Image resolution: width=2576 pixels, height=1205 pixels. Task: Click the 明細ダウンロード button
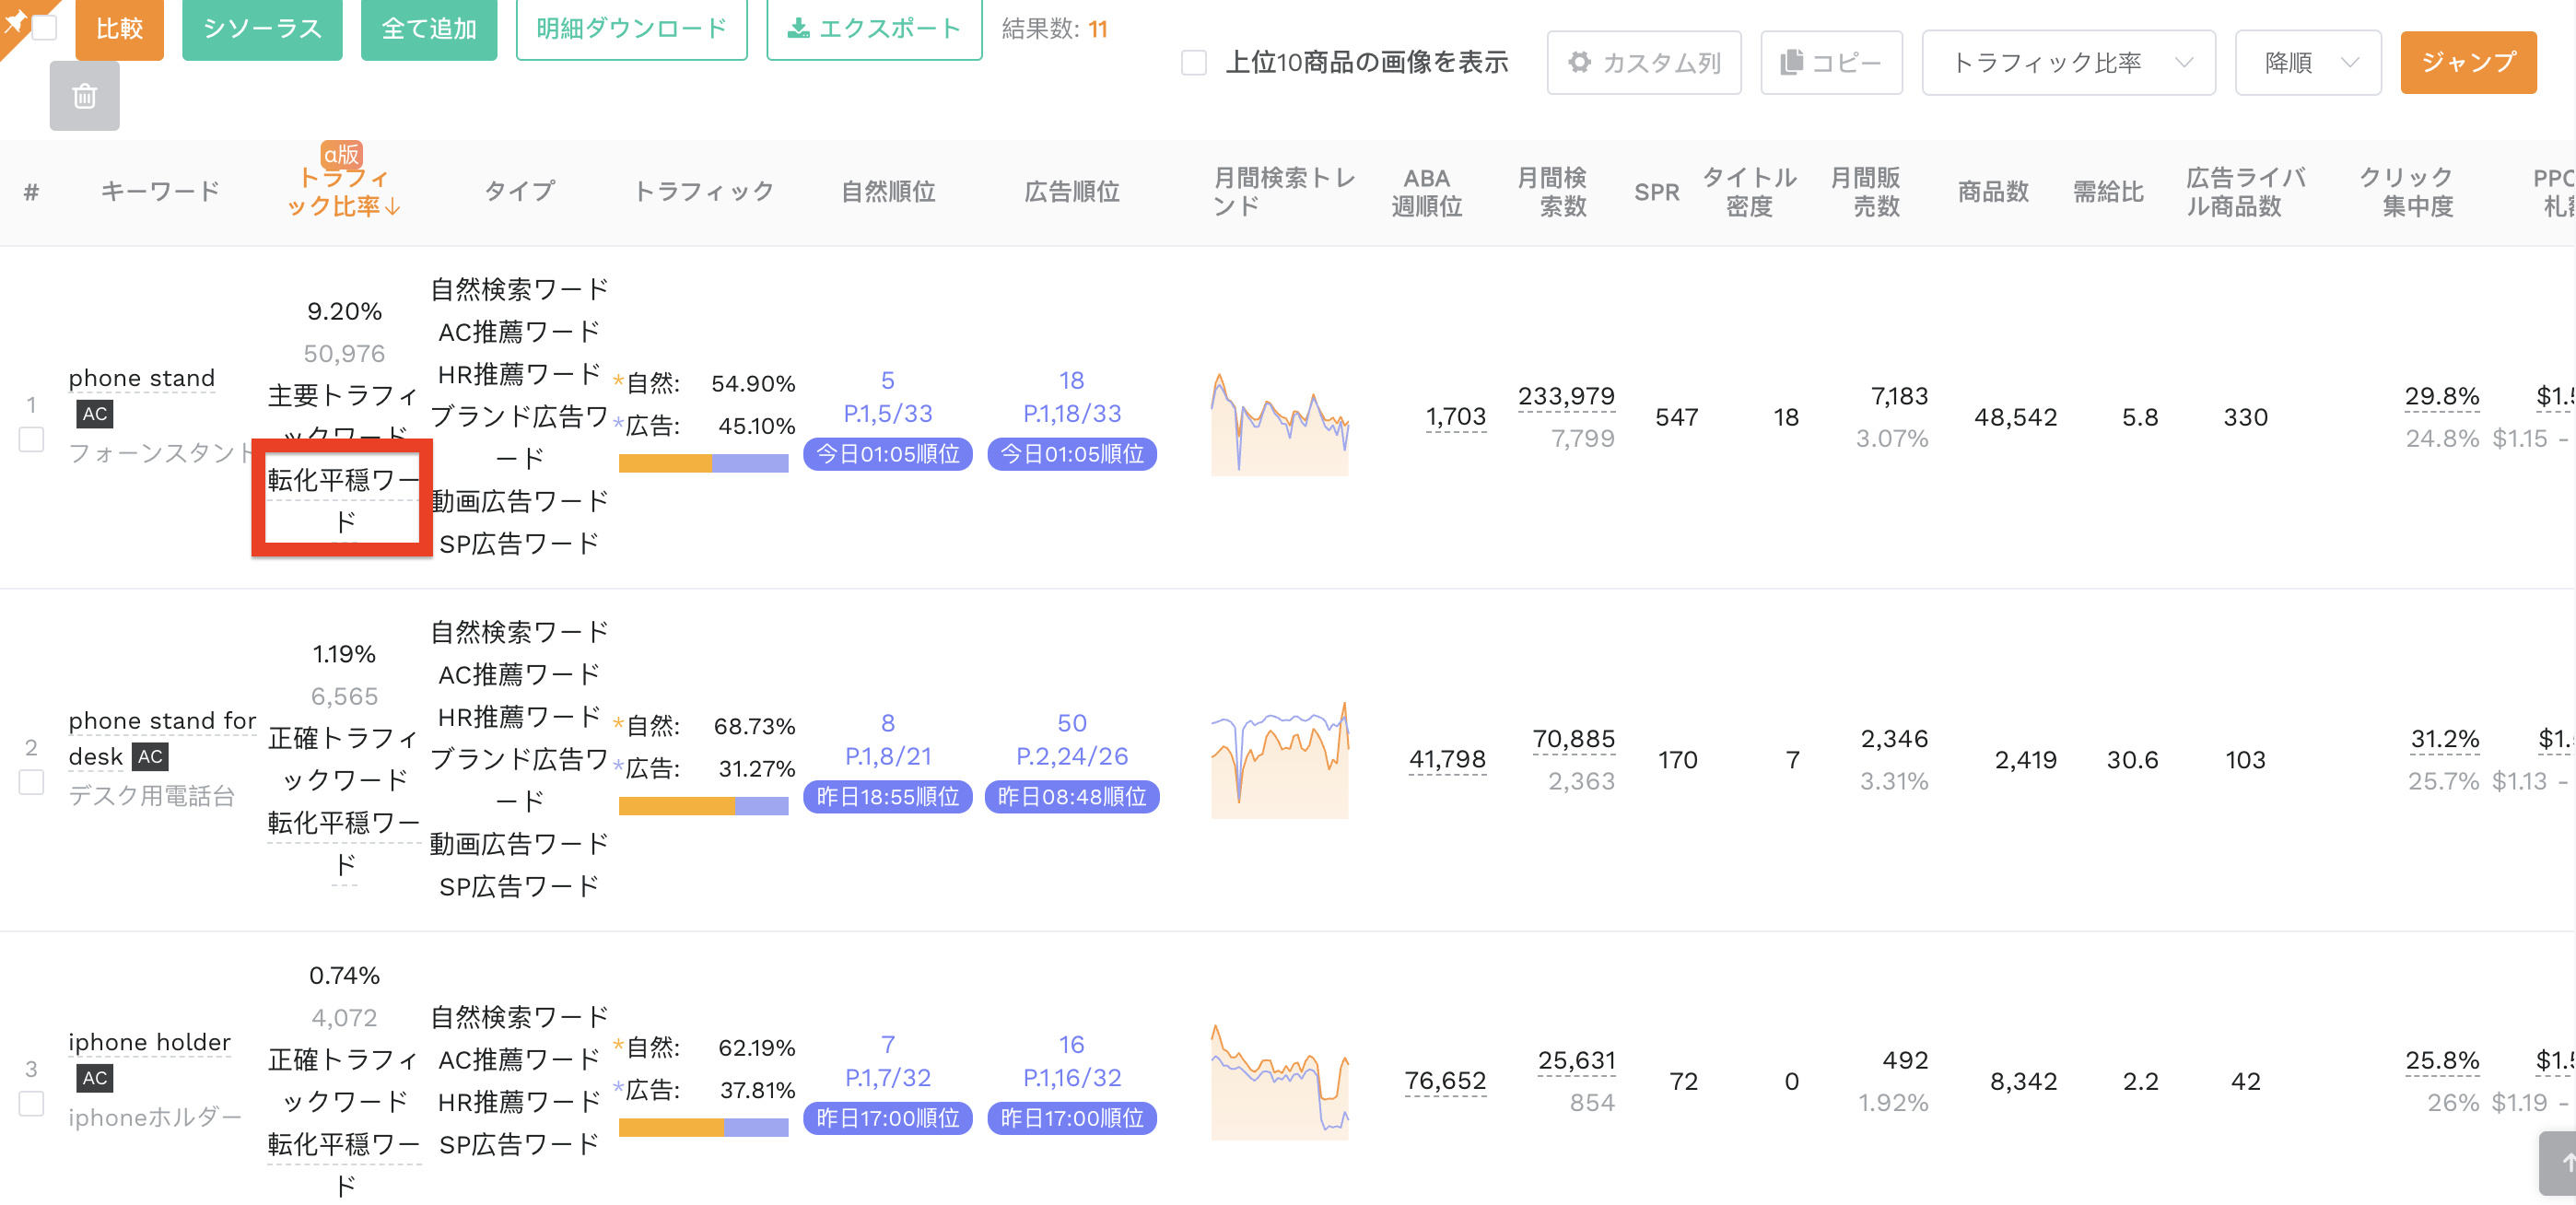pos(632,29)
